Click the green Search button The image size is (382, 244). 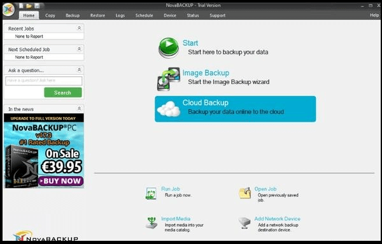click(63, 92)
